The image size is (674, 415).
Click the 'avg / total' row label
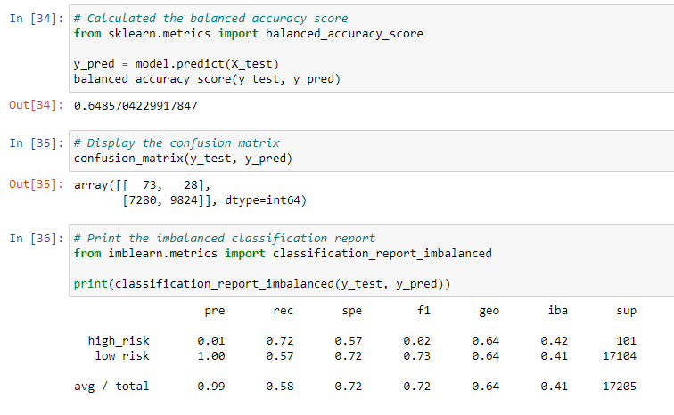point(111,387)
